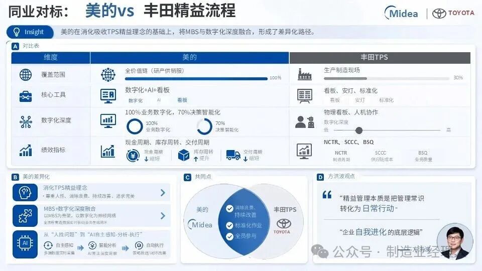Click the SCCC 供应链成本 label
This screenshot has height=271, width=482.
382,156
